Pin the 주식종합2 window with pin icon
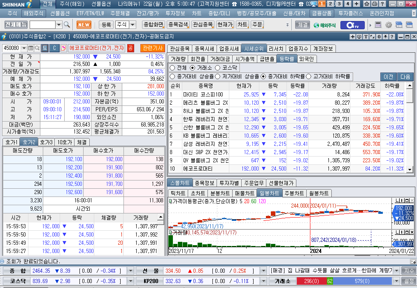 [x=385, y=37]
